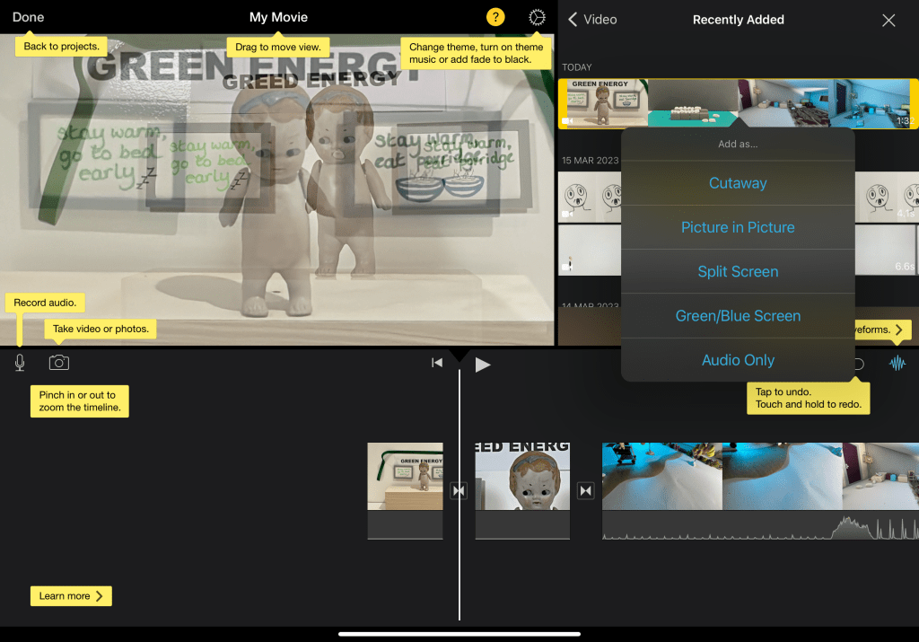Tap the microphone record audio icon
919x642 pixels.
[20, 363]
